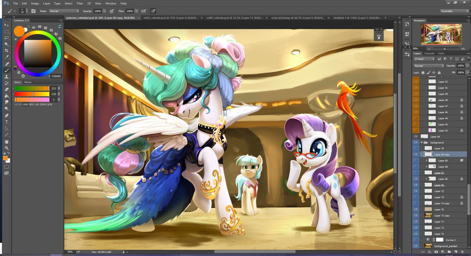471x256 pixels.
Task: Open the Essentials workspace dropdown
Action: click(454, 11)
